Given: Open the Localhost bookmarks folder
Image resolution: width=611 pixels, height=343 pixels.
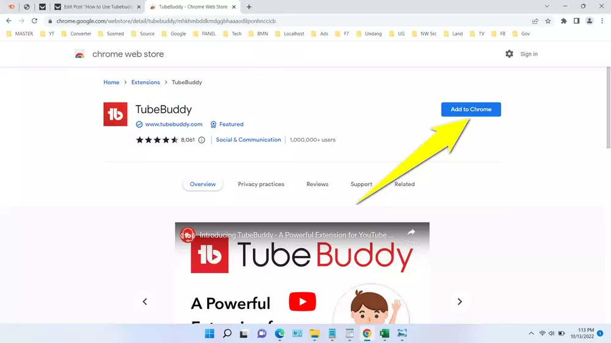Looking at the screenshot, I should point(290,34).
